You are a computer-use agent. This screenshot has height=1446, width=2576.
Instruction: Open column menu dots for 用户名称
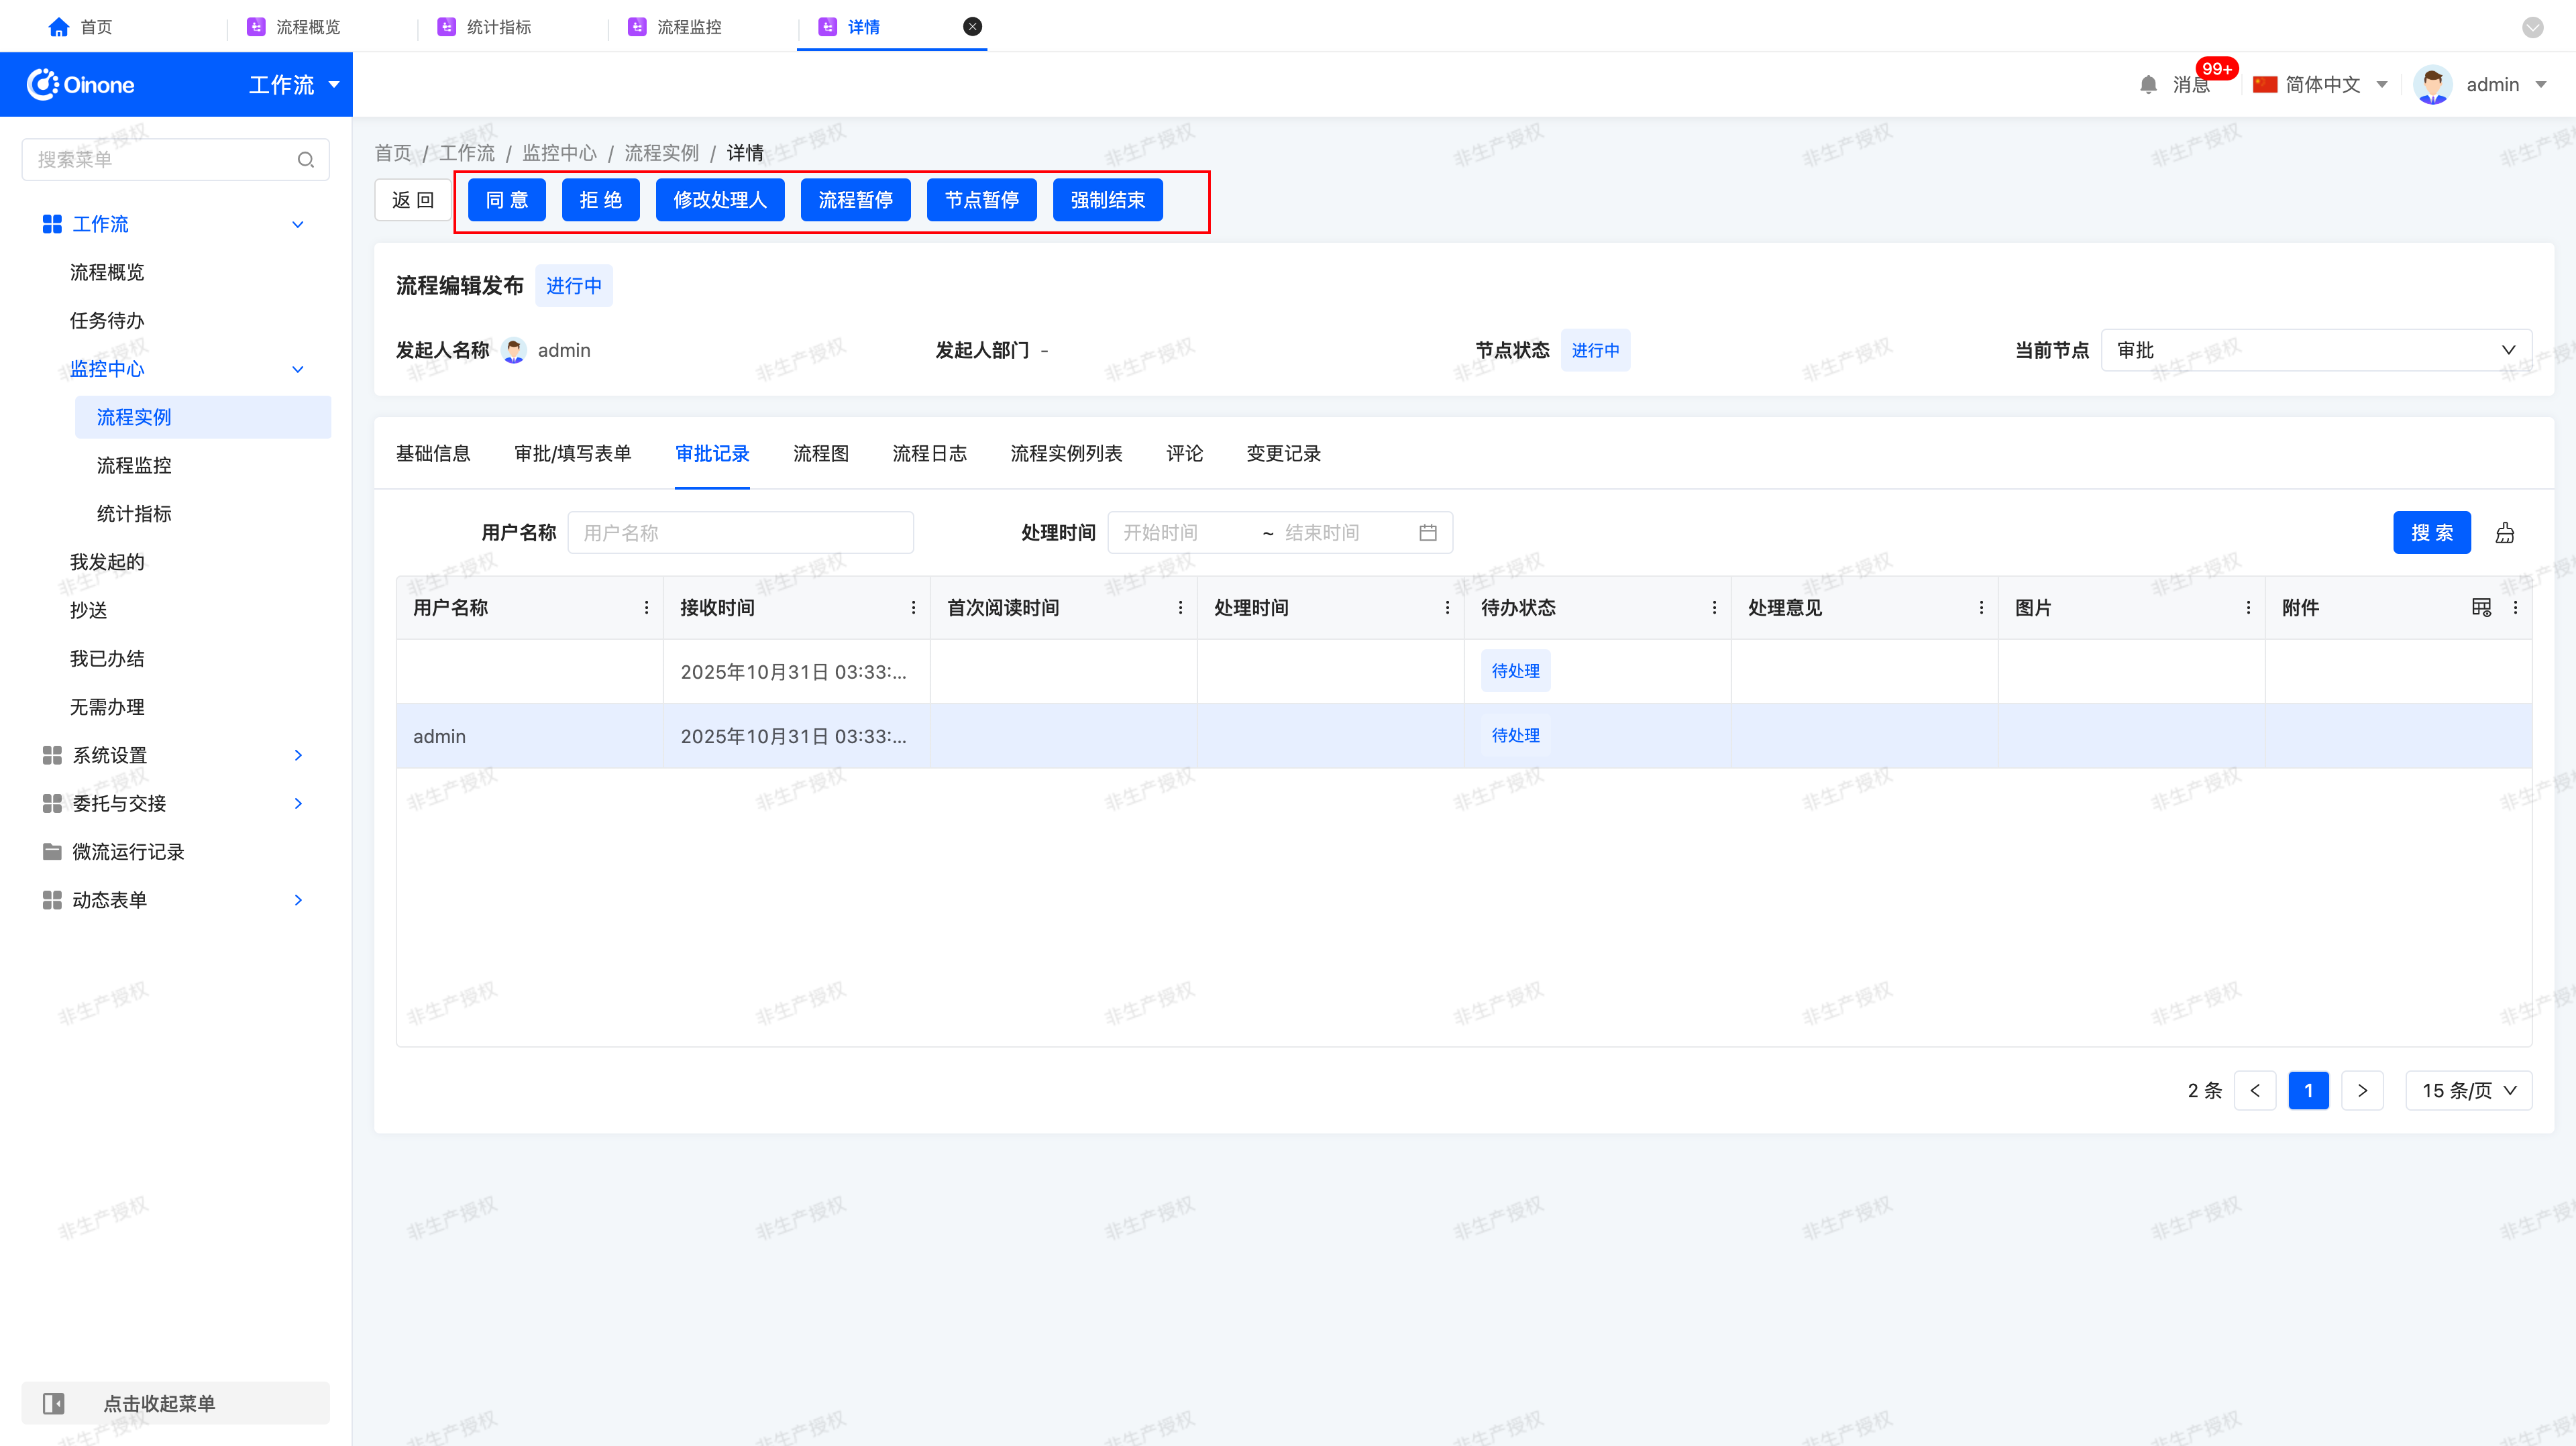(646, 608)
